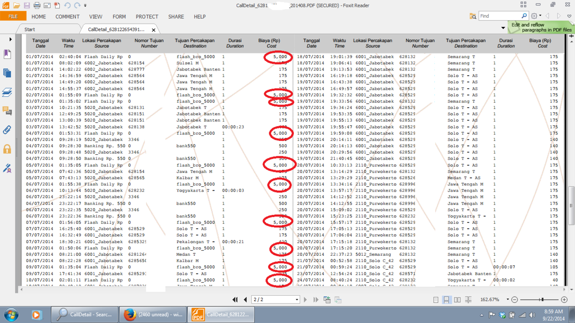Open Customize Quick Access toolbar dropdown arrow

(85, 6)
